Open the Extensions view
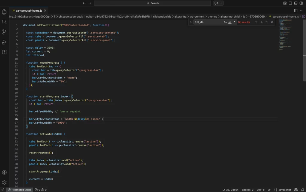 4,52
